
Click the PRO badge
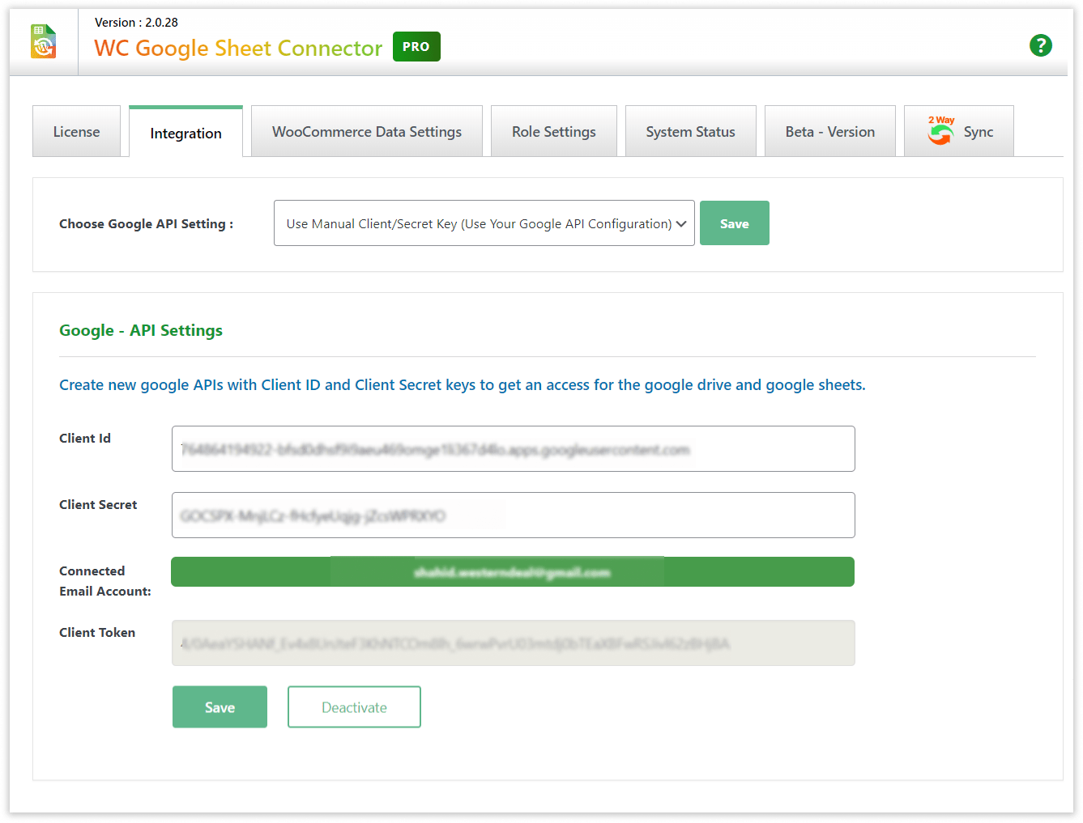pos(416,47)
